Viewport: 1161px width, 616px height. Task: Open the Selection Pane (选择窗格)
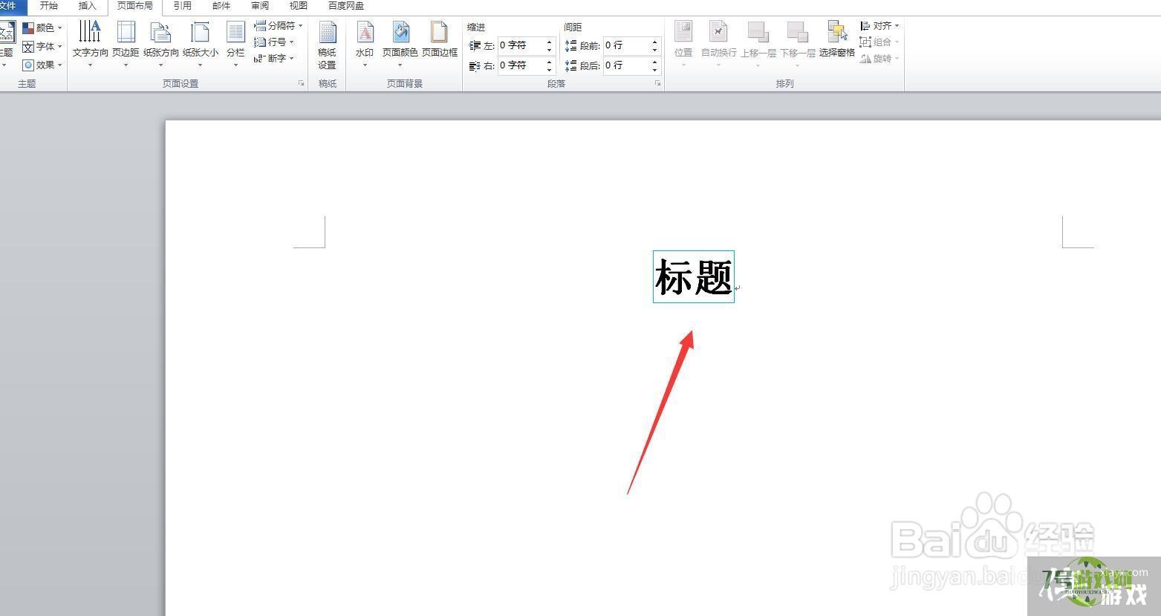[x=837, y=40]
